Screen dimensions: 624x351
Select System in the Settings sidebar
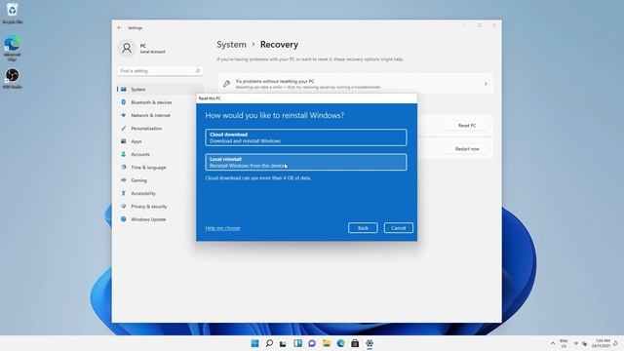click(160, 89)
